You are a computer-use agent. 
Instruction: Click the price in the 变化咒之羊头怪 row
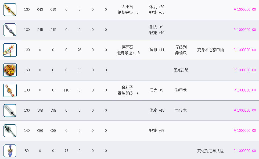[245, 151]
